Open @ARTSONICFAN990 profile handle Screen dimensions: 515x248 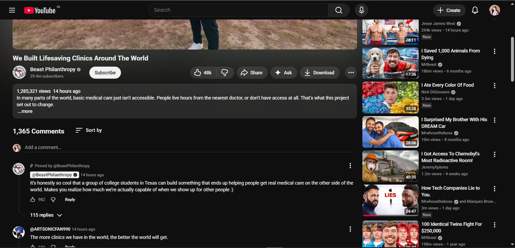[50, 229]
